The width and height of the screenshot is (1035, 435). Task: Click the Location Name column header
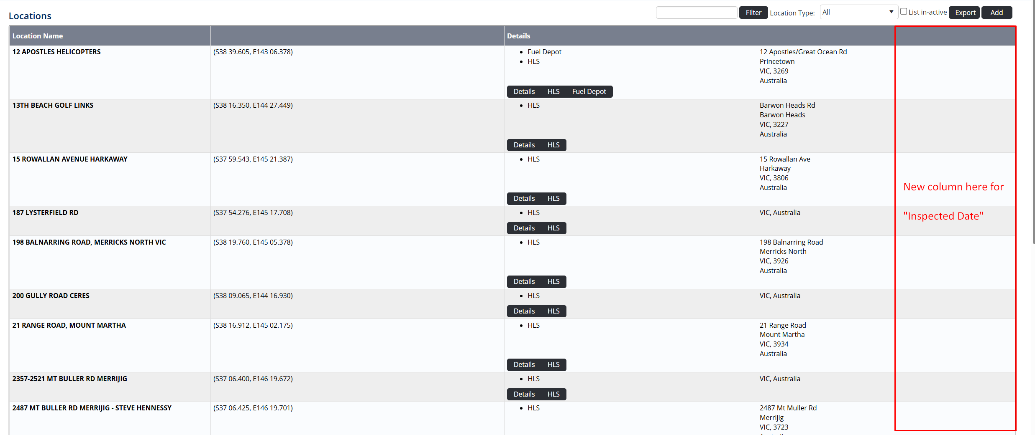38,36
